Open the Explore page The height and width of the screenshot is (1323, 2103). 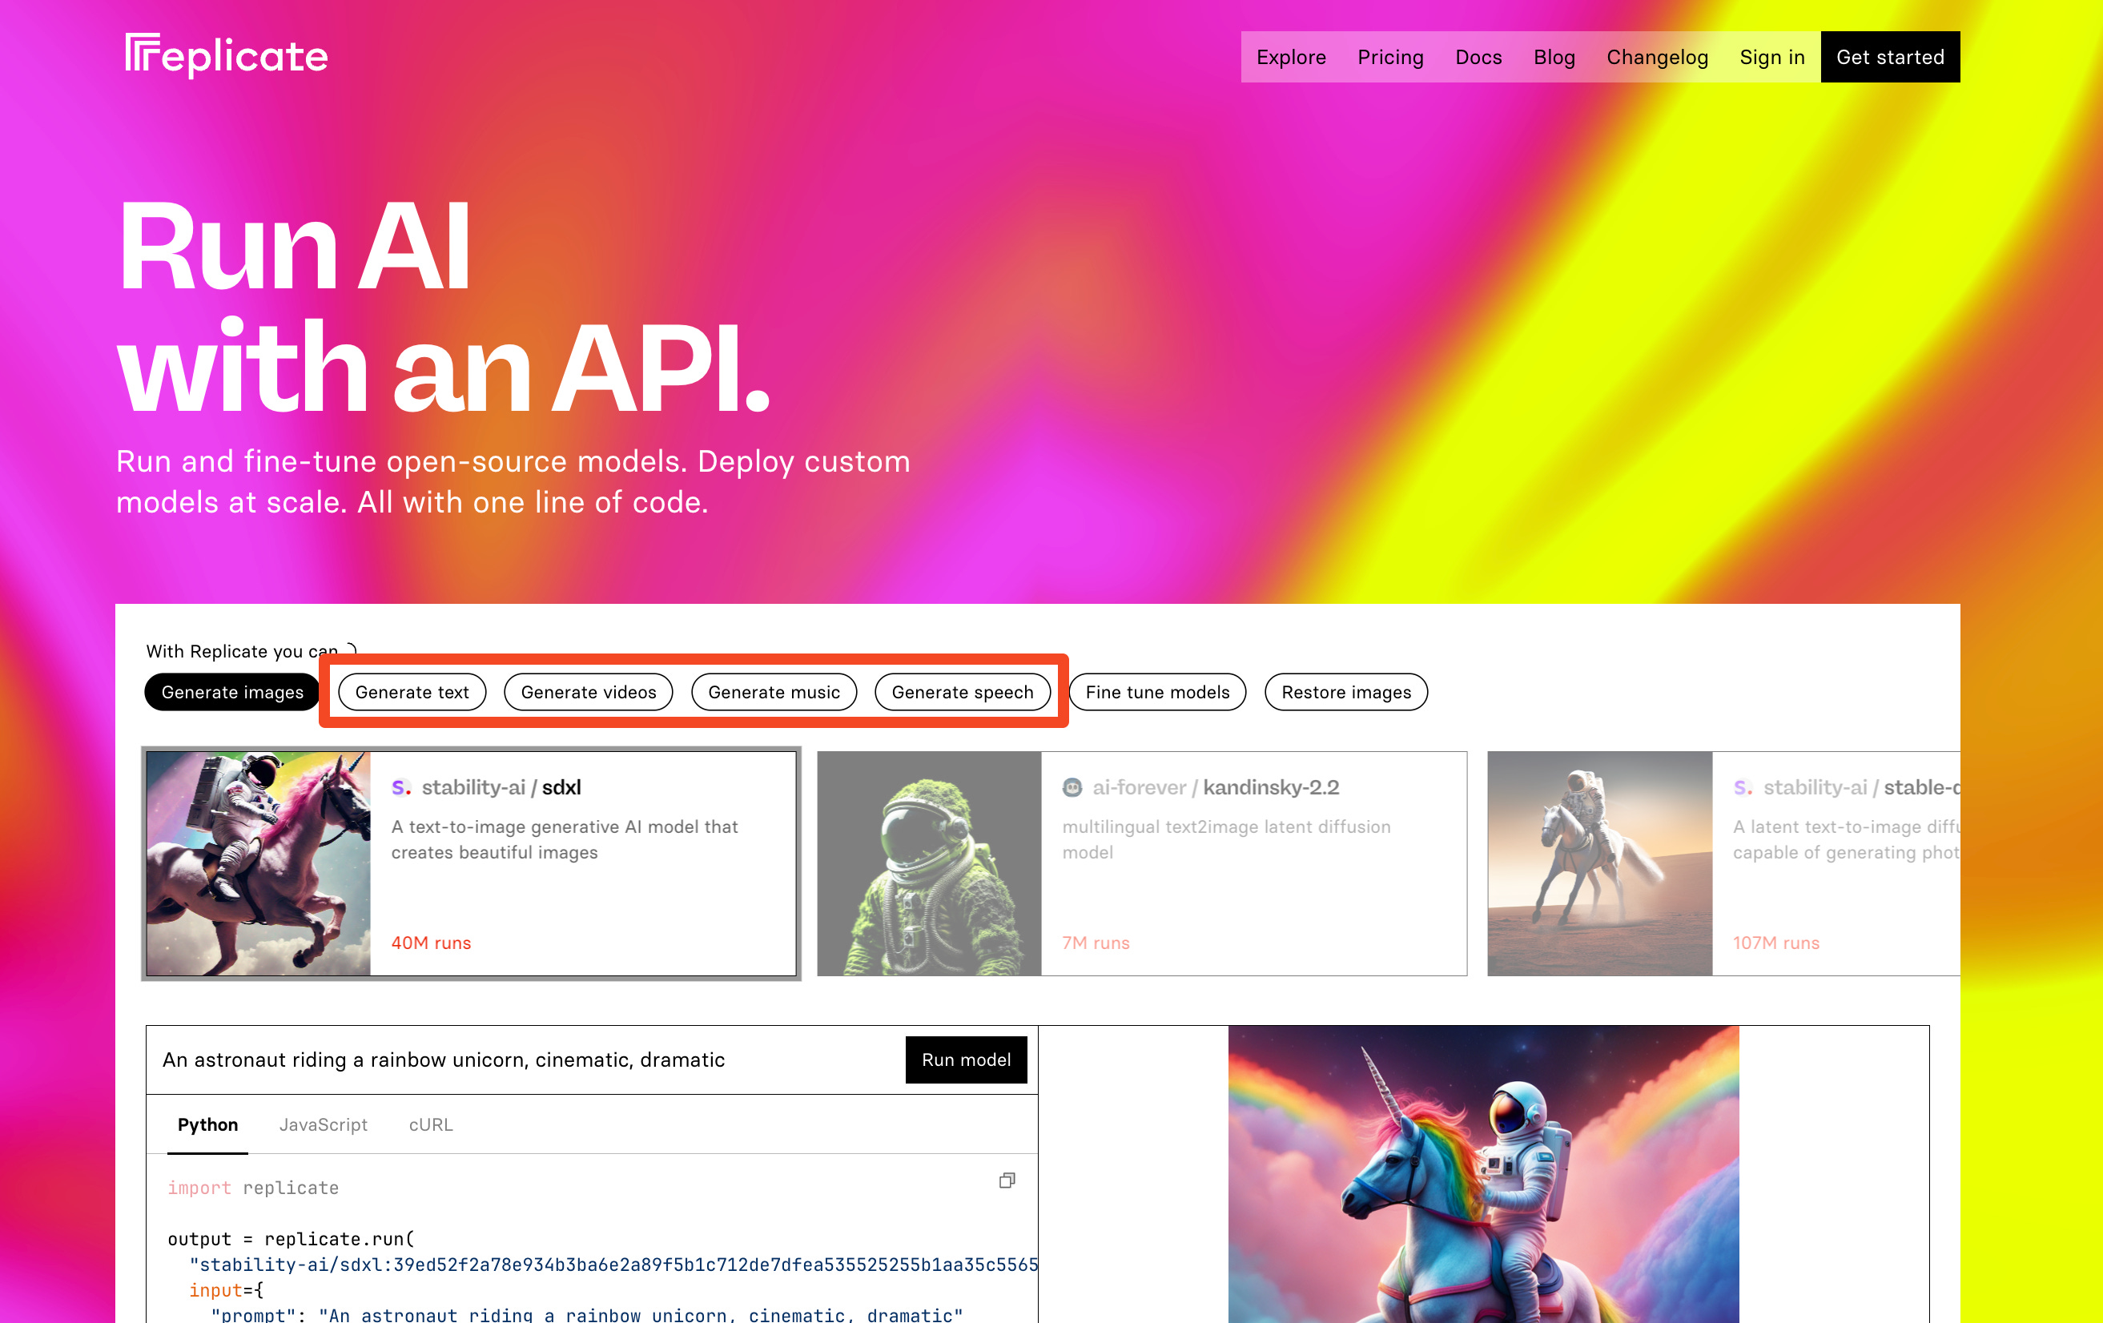(x=1290, y=58)
